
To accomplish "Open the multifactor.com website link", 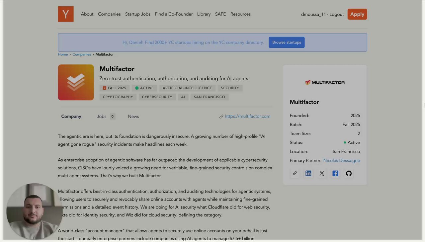I will (247, 117).
